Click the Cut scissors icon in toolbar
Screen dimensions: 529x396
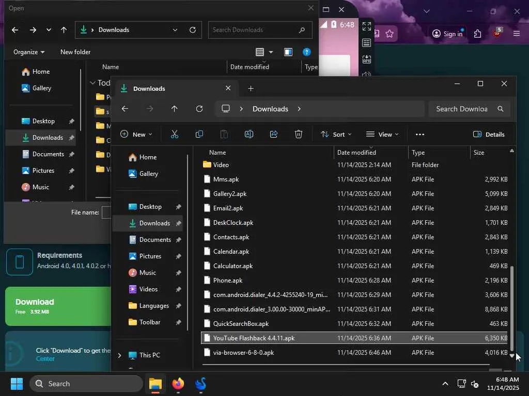(174, 134)
